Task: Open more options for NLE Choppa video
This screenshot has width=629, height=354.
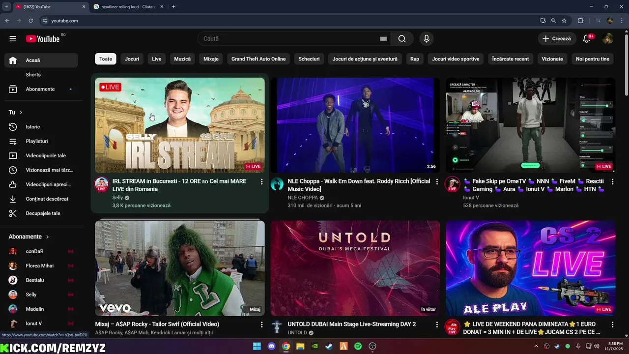Action: [x=437, y=182]
